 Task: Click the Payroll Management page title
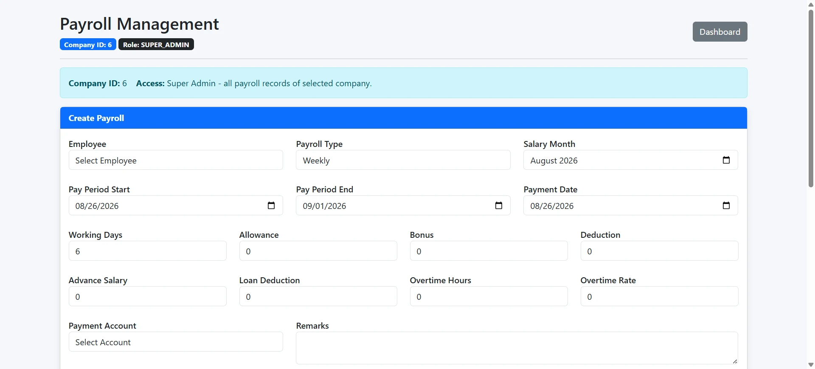139,24
